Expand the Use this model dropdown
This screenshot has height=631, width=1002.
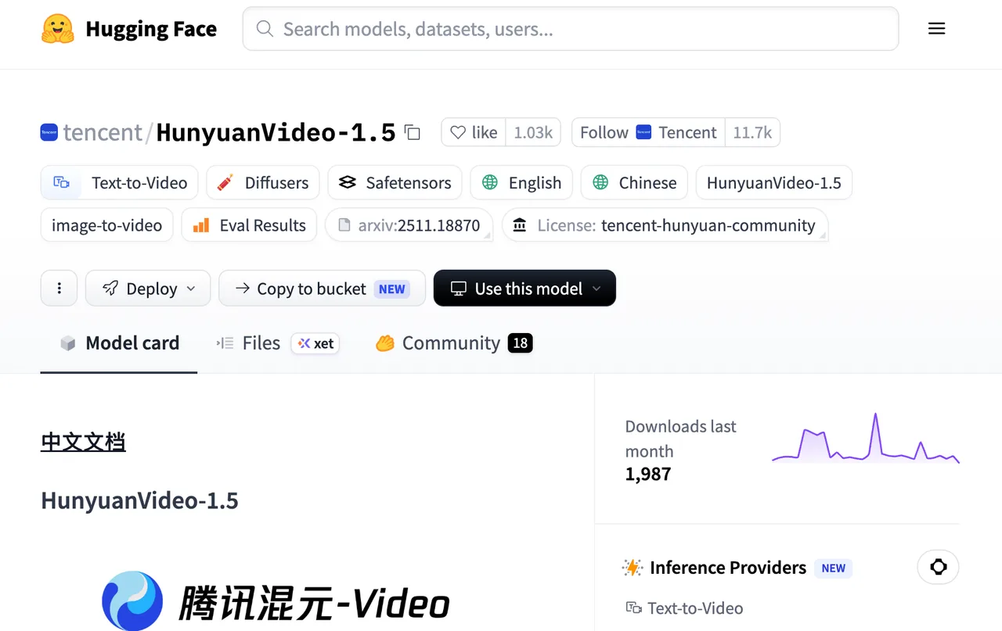pos(524,288)
